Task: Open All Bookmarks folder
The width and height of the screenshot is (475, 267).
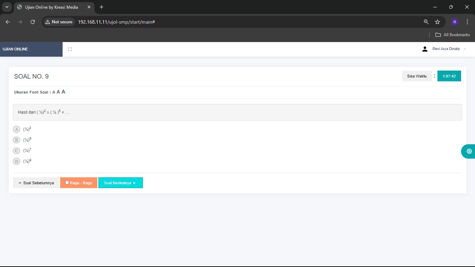Action: coord(453,35)
